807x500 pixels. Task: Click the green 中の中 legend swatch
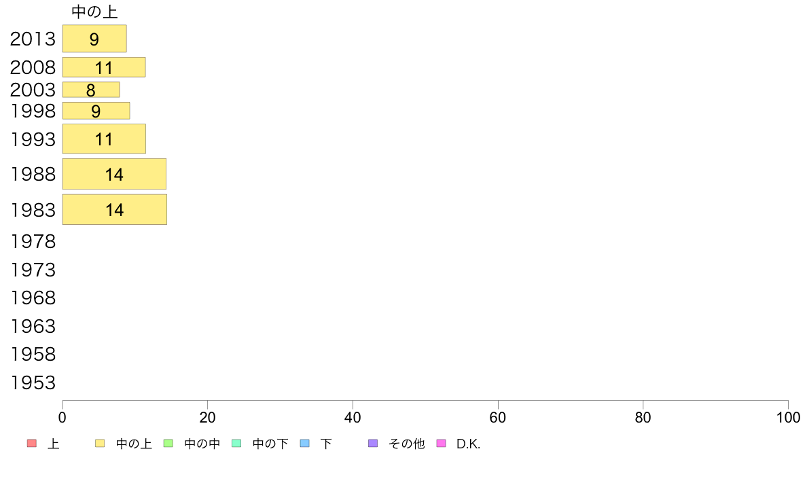tap(168, 444)
